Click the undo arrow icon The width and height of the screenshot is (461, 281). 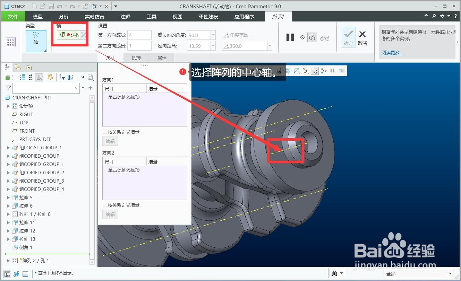point(59,6)
